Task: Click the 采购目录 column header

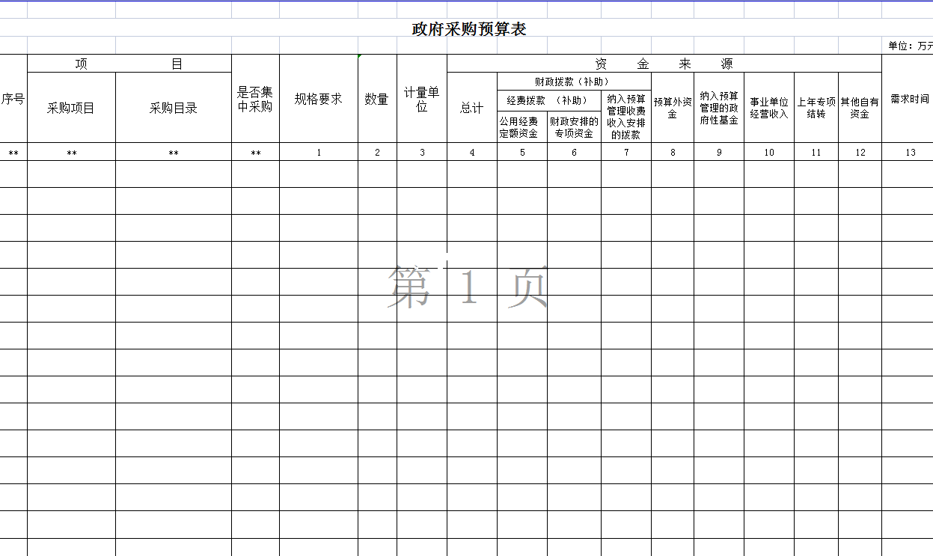Action: click(174, 108)
